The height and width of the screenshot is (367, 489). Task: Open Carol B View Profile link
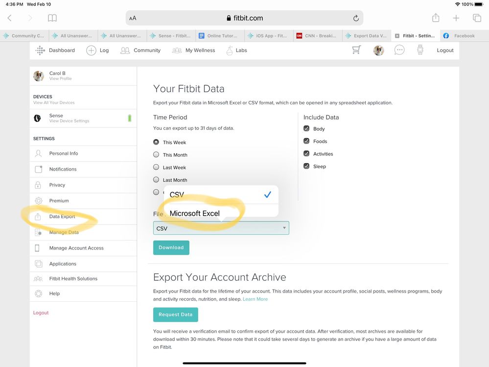(x=83, y=76)
